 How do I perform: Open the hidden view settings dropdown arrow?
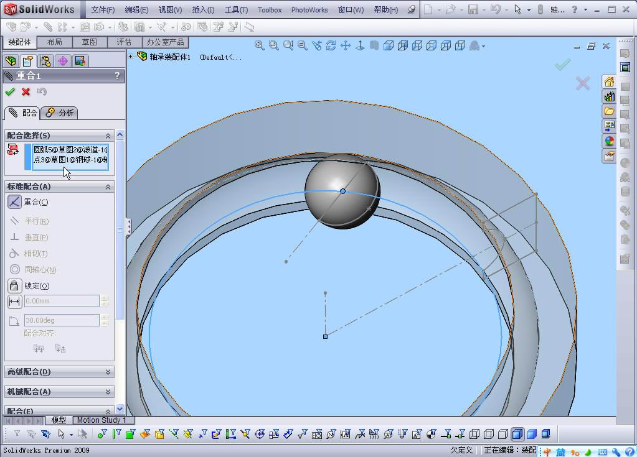tap(483, 46)
